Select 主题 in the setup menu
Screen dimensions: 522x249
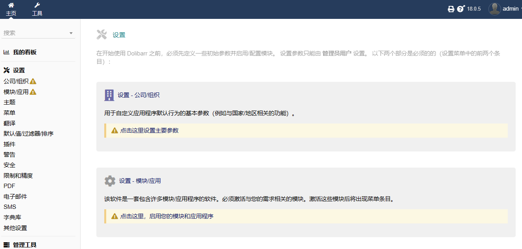(9, 102)
